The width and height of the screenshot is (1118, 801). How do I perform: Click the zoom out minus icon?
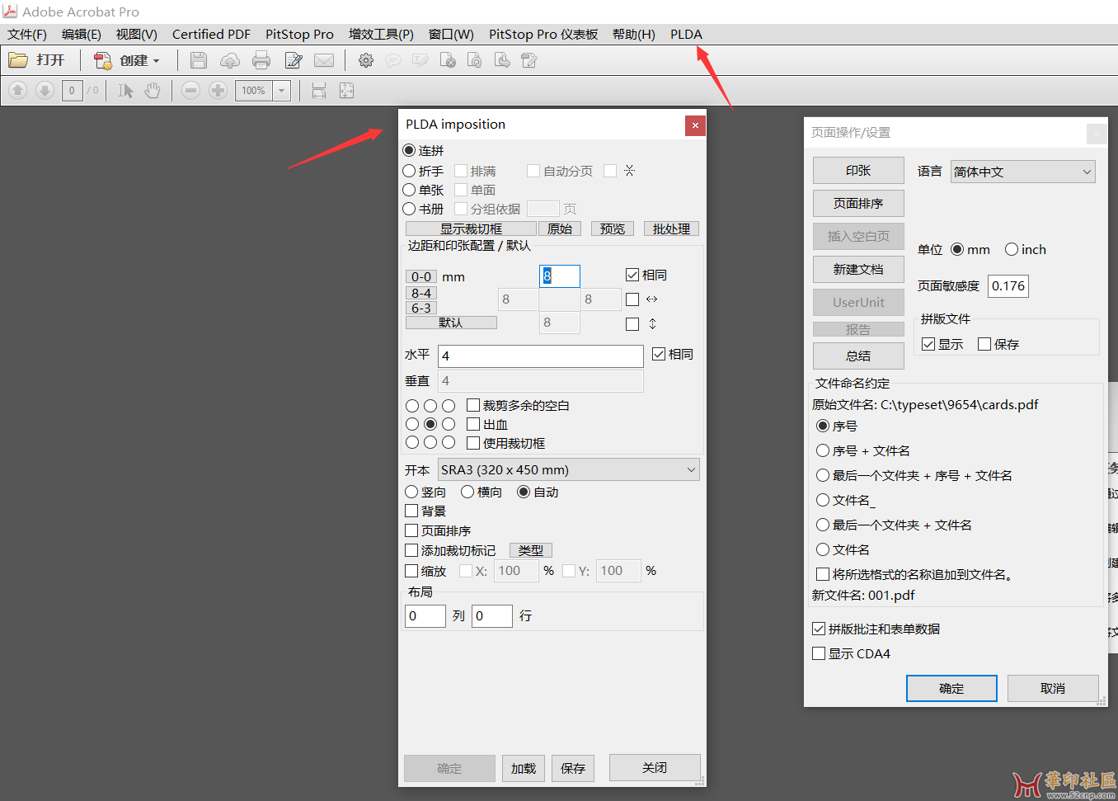pos(190,90)
